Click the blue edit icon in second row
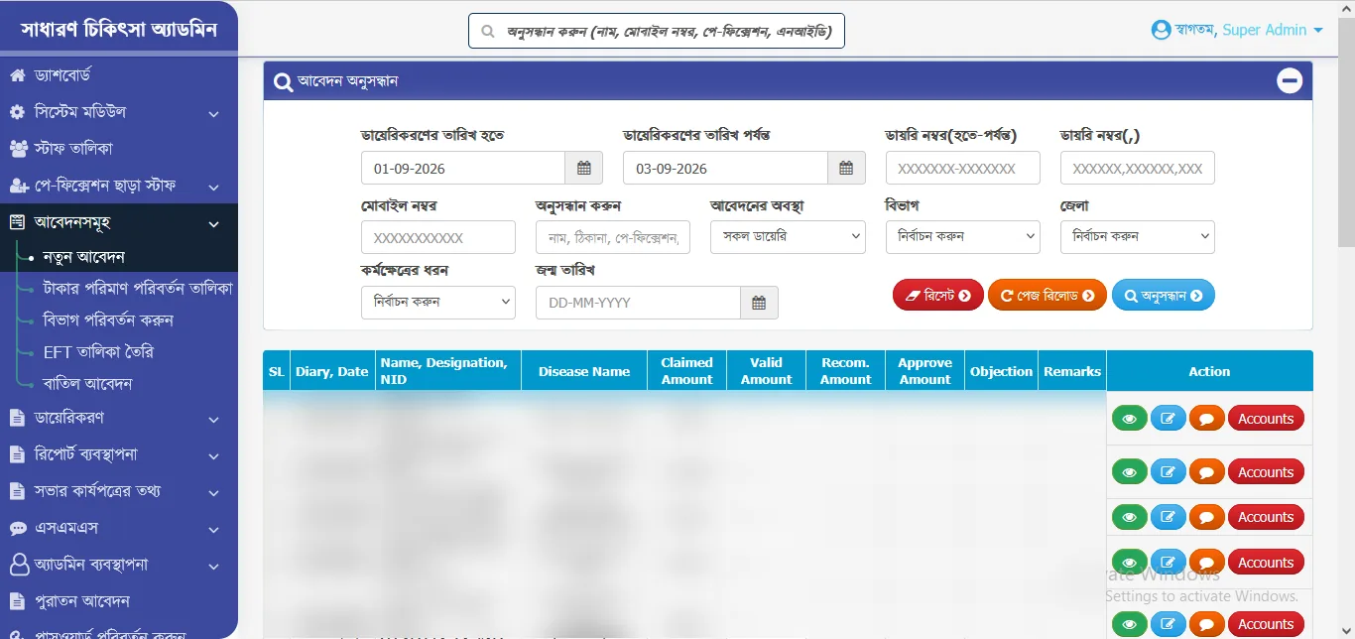The image size is (1355, 639). coord(1168,472)
